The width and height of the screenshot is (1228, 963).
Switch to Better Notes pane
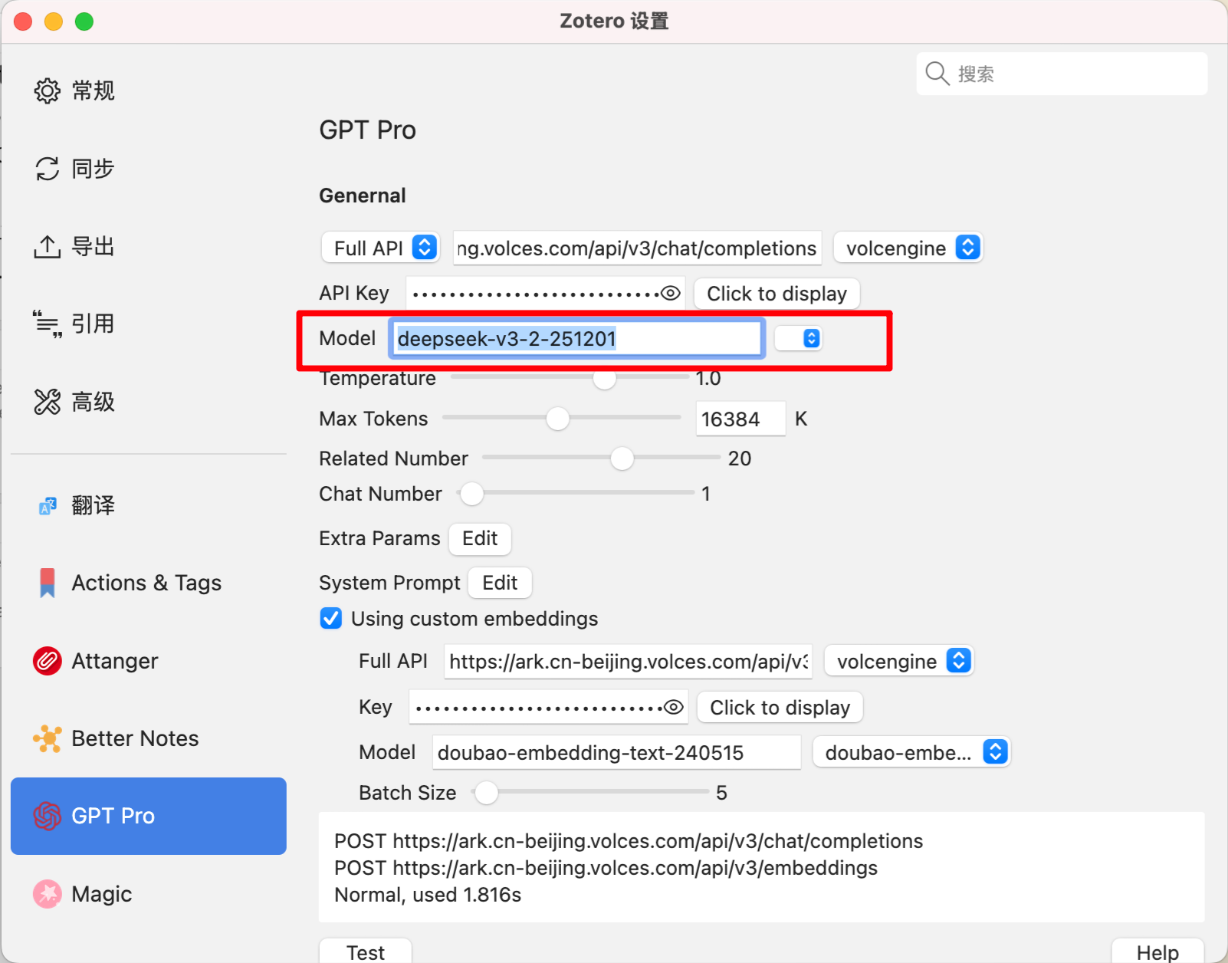[x=149, y=738]
